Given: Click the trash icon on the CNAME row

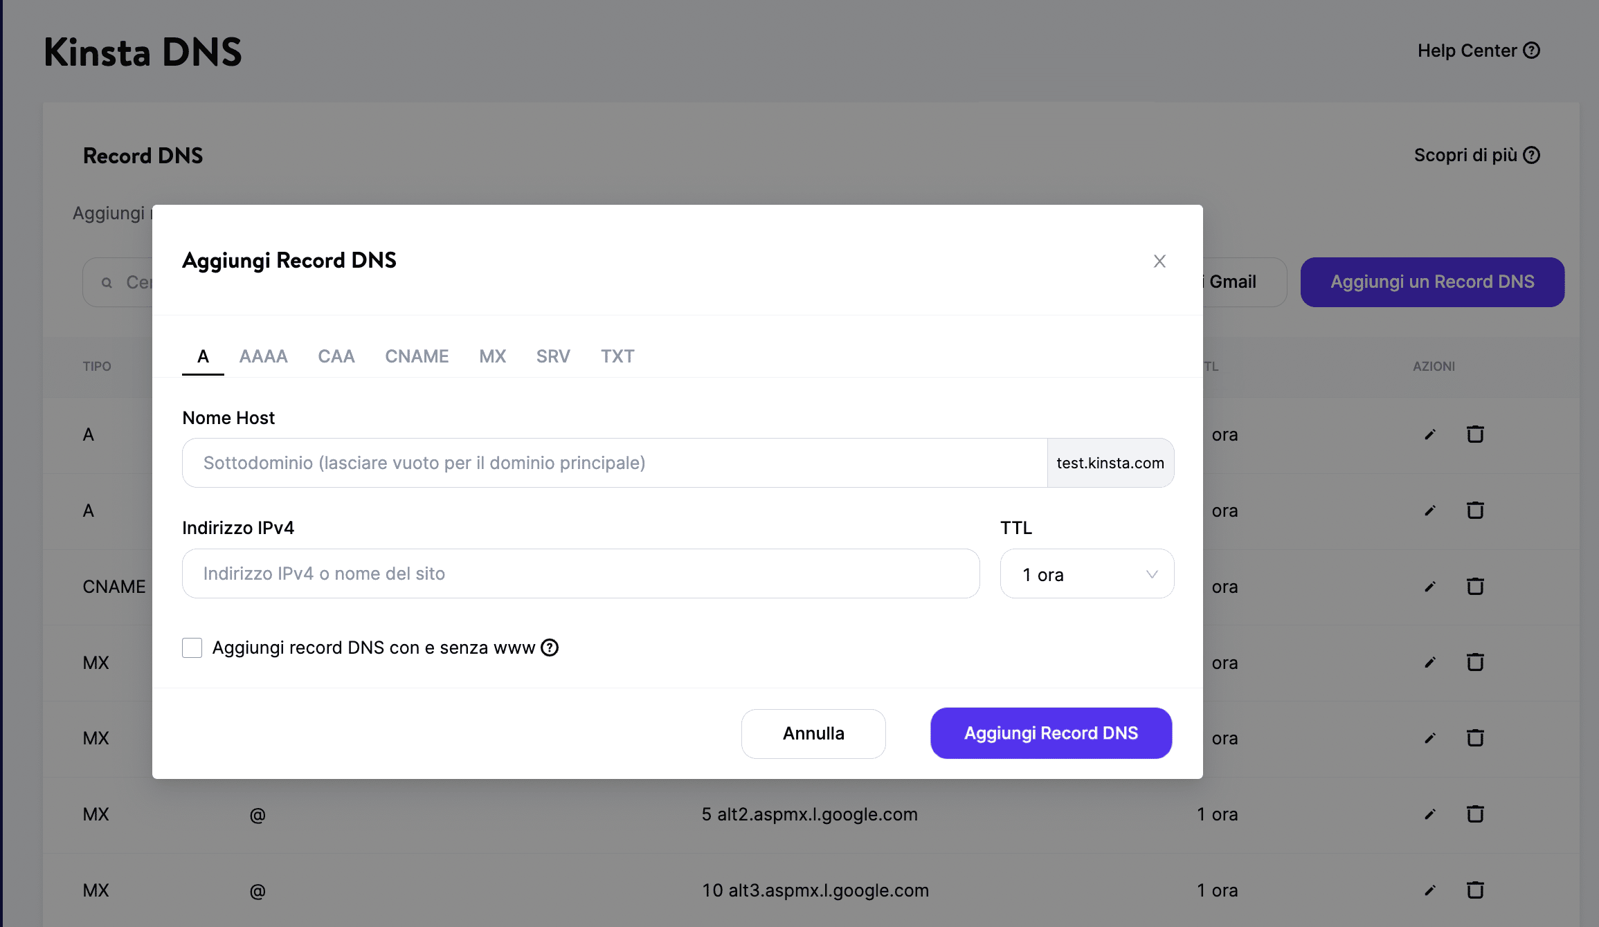Looking at the screenshot, I should pyautogui.click(x=1475, y=586).
